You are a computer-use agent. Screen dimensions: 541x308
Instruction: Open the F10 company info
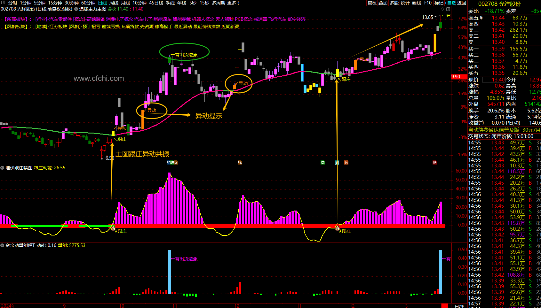pos(428,3)
